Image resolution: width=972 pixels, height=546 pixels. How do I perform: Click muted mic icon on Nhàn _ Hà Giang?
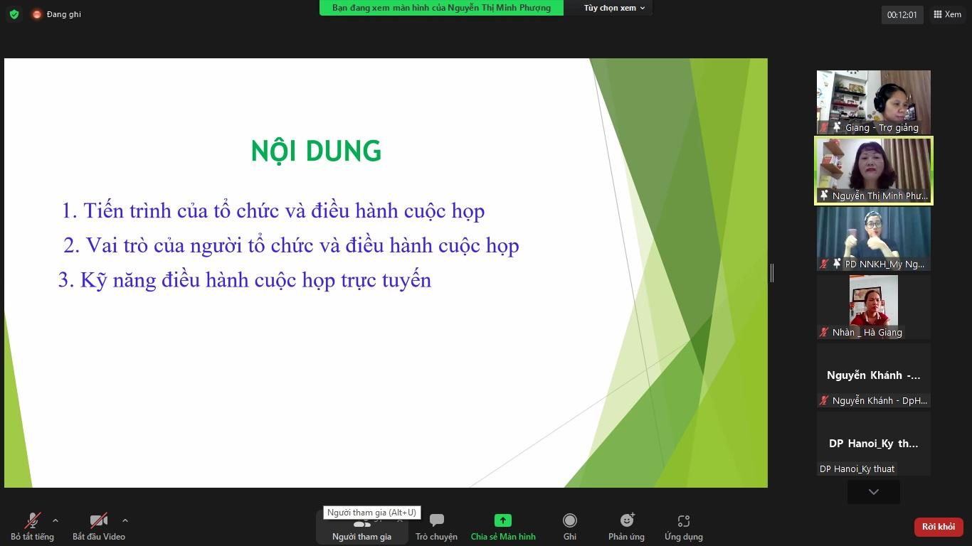coord(825,332)
